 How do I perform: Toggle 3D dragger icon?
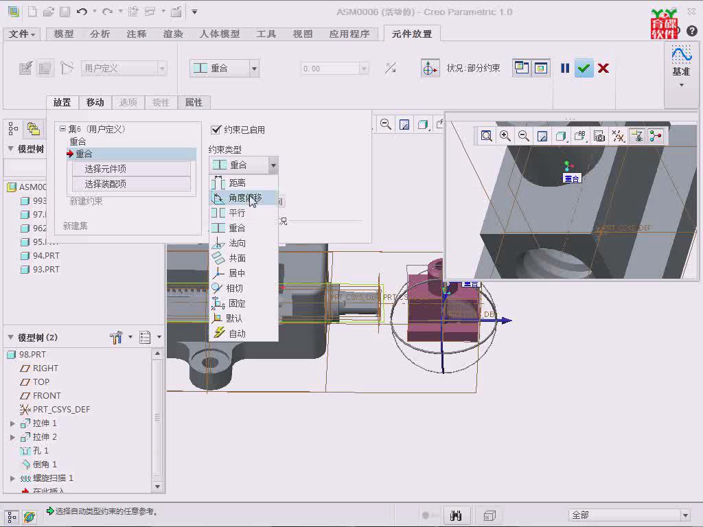(430, 68)
